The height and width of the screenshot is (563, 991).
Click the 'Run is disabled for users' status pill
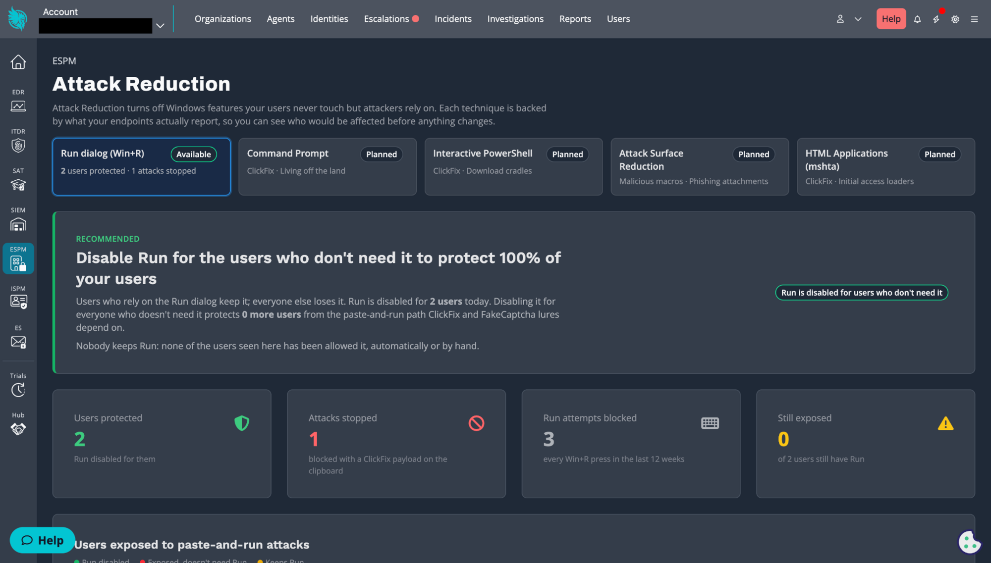(862, 293)
